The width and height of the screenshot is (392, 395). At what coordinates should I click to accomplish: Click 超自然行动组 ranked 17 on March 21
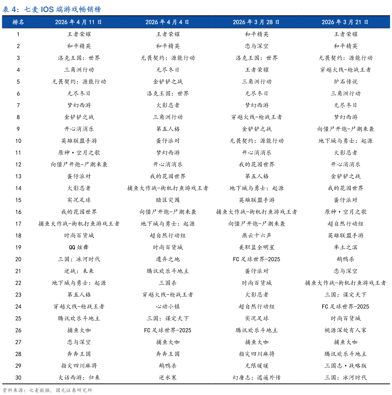pyautogui.click(x=345, y=224)
